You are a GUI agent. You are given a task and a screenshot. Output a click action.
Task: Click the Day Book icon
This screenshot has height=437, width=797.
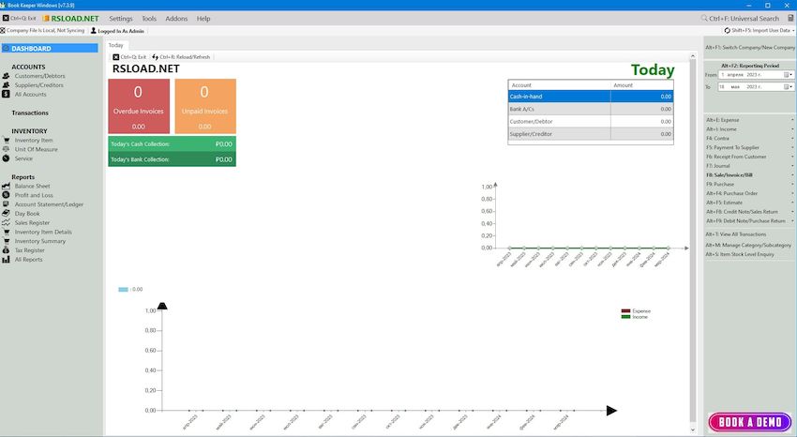(x=7, y=214)
